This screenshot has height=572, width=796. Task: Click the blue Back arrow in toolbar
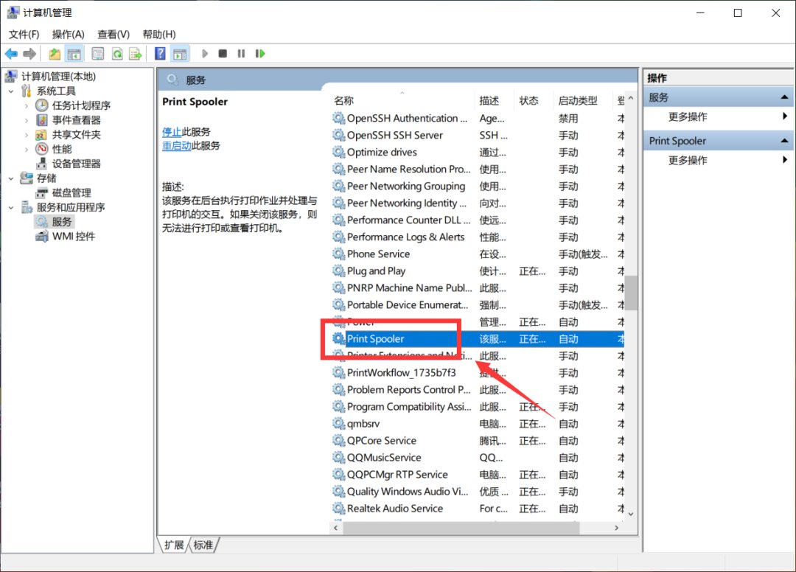pyautogui.click(x=11, y=54)
